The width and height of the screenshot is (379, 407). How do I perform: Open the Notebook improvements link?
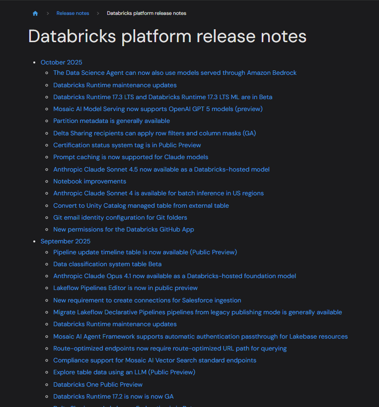(x=89, y=181)
